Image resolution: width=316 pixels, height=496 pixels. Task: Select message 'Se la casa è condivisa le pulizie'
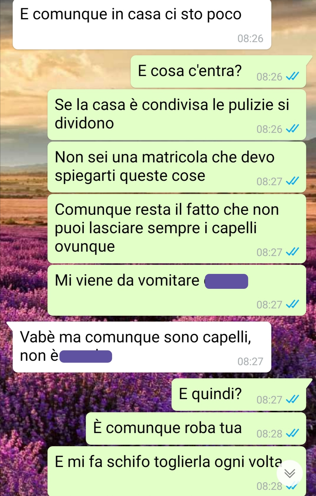tap(177, 115)
